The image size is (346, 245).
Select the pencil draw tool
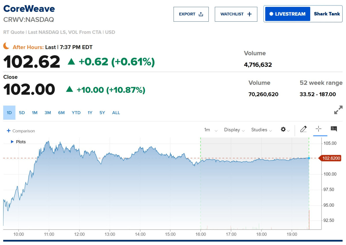coord(303,129)
